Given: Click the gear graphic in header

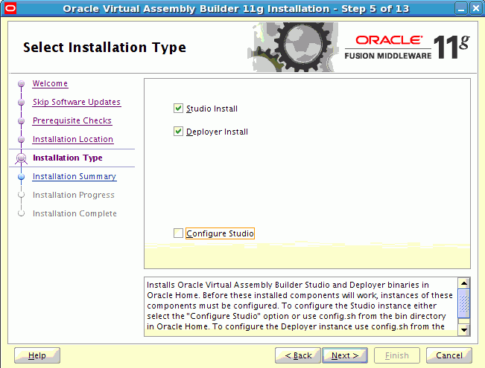Looking at the screenshot, I should point(294,47).
